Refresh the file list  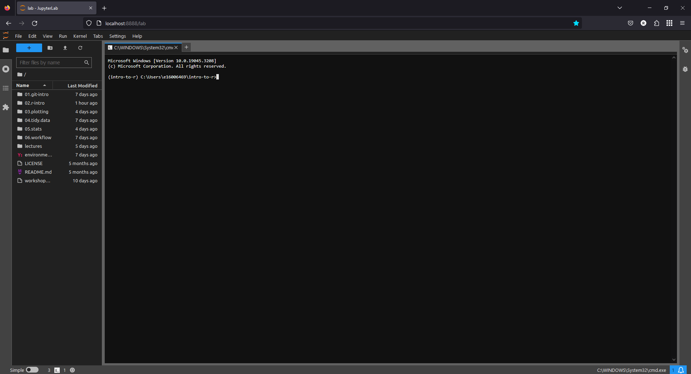coord(80,48)
